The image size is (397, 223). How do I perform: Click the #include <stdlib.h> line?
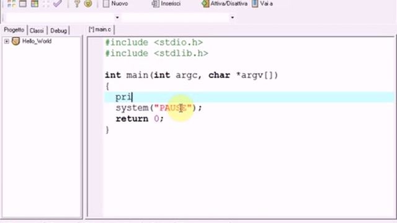(156, 53)
